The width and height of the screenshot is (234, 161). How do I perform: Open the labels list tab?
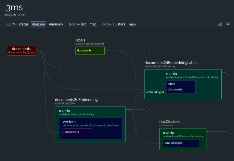pyautogui.click(x=84, y=24)
